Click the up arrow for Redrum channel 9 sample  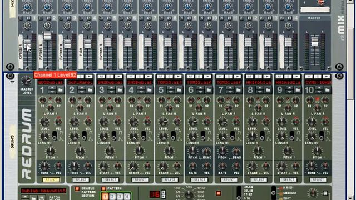289,88
